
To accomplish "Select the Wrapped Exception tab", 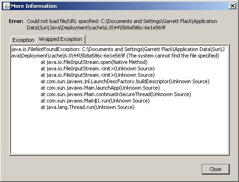I will click(60, 39).
